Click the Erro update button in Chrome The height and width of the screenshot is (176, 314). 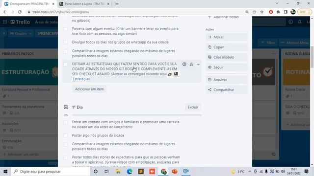pyautogui.click(x=304, y=12)
